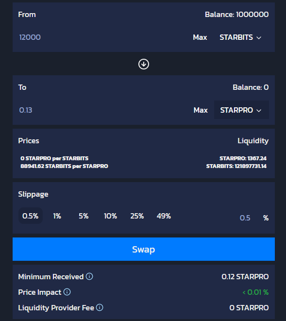Screen dimensions: 286x321
Task: Open the STARPRO token dropdown
Action: pyautogui.click(x=242, y=110)
